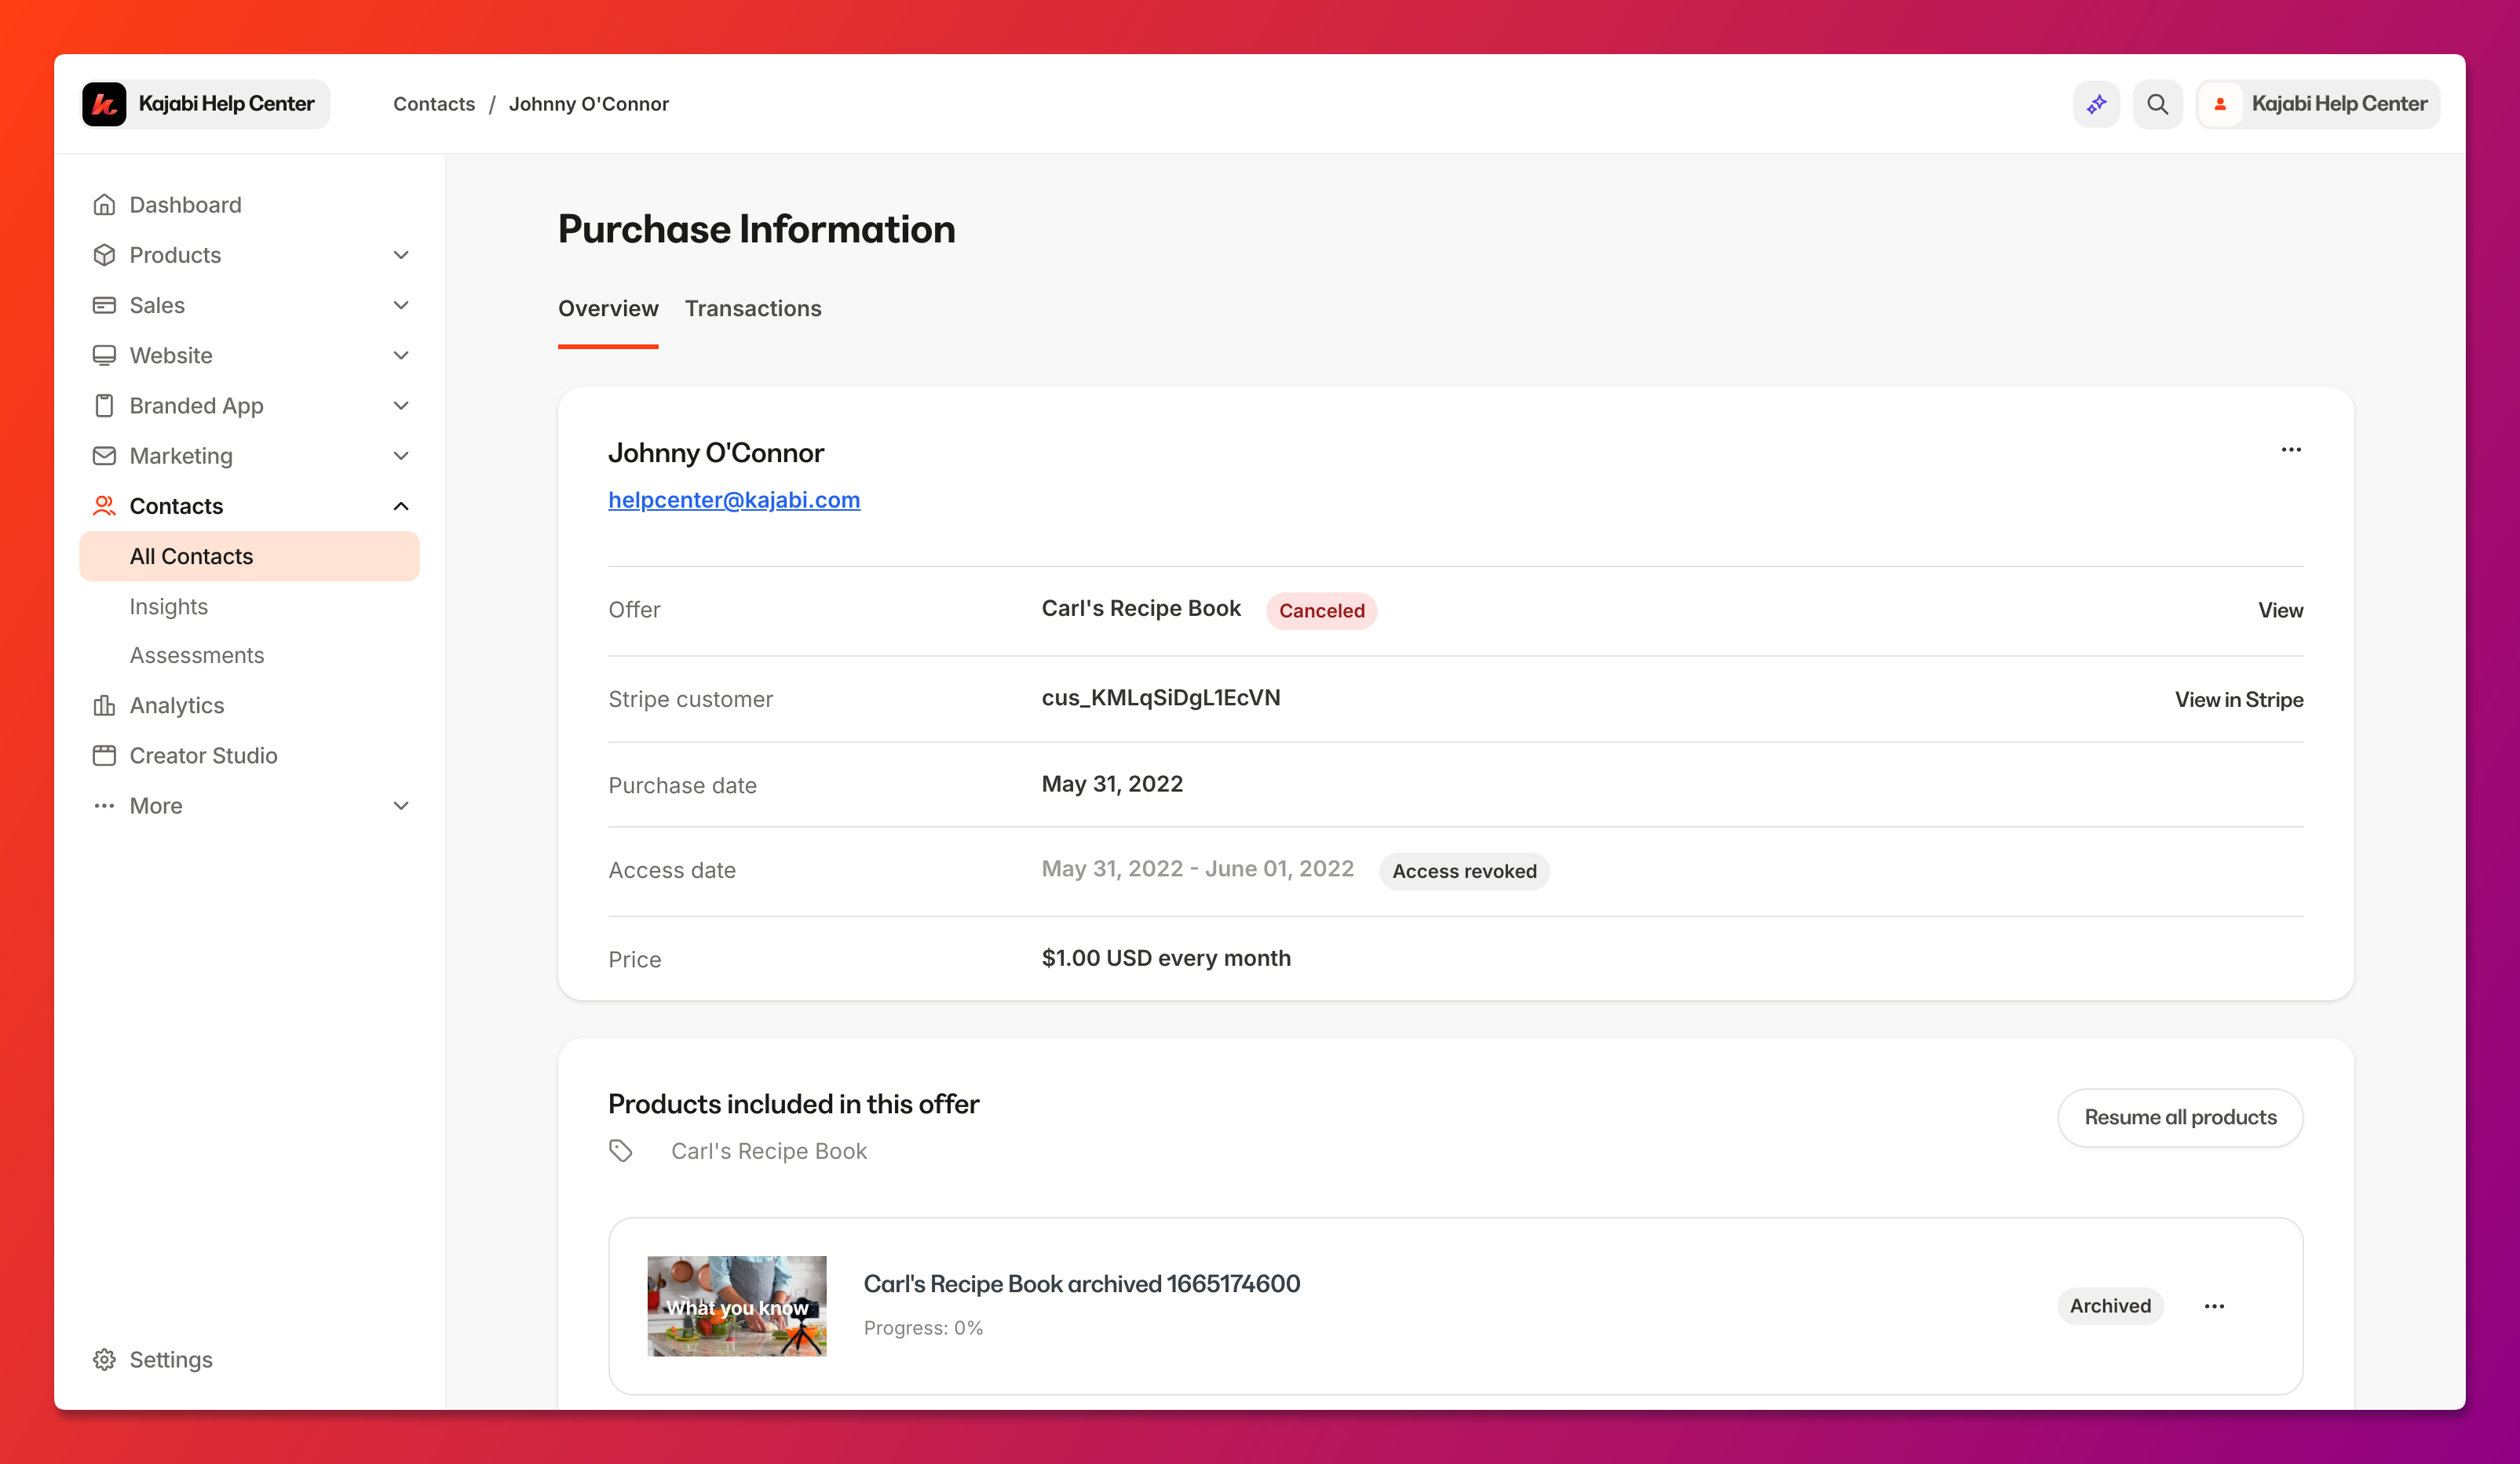Click the Contacts breadcrumb link
The height and width of the screenshot is (1464, 2520).
[x=434, y=104]
